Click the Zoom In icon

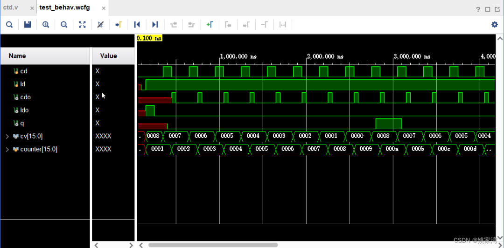46,25
